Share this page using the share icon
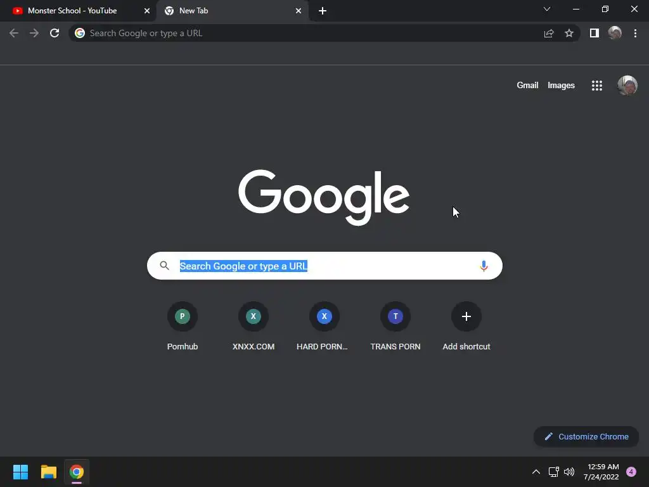The height and width of the screenshot is (487, 649). (549, 33)
